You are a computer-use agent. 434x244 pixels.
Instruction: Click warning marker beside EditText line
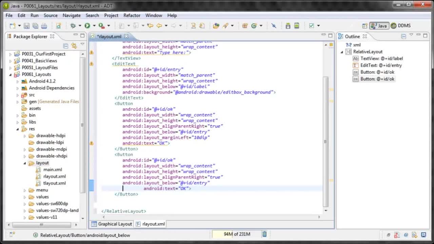[x=92, y=64]
